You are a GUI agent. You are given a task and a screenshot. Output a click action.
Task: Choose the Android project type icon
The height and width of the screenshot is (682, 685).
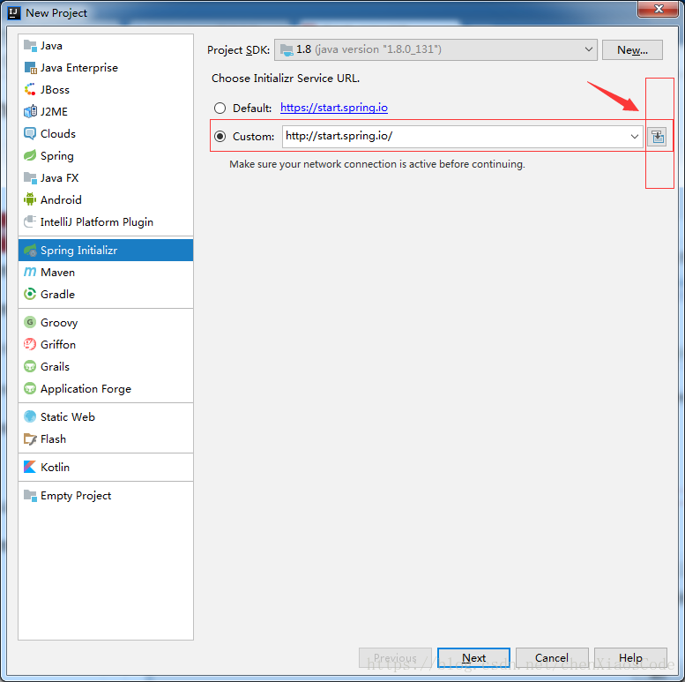30,199
